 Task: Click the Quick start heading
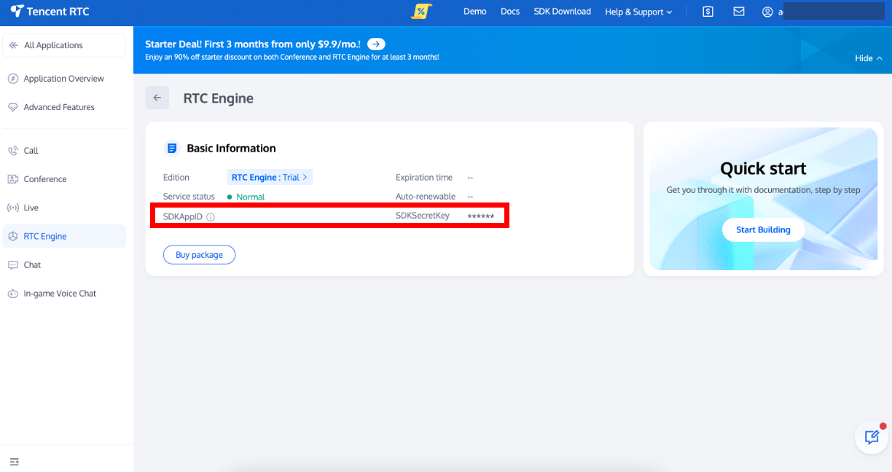tap(763, 169)
